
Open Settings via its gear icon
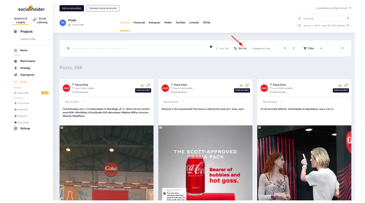(16, 128)
